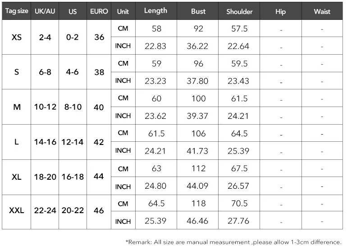Select the EURO 42 cell
The width and height of the screenshot is (347, 247).
click(99, 142)
